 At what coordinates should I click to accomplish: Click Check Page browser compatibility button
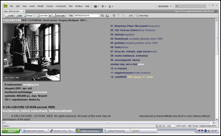141,16
